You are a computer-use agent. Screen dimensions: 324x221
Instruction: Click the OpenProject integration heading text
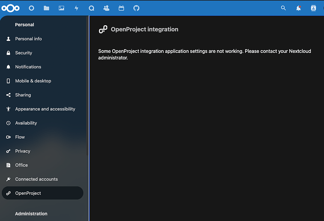145,29
